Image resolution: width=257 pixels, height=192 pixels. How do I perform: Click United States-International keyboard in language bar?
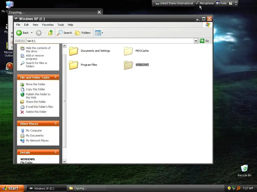click(x=174, y=3)
